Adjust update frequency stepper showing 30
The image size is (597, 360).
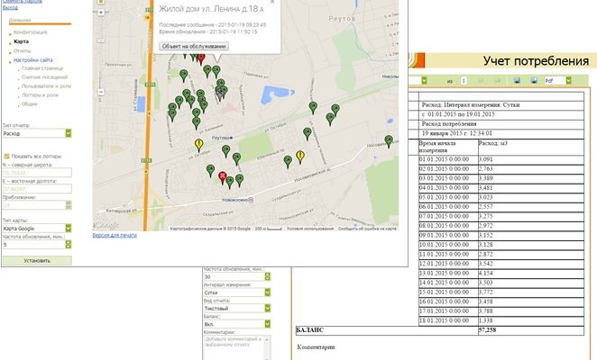(267, 276)
